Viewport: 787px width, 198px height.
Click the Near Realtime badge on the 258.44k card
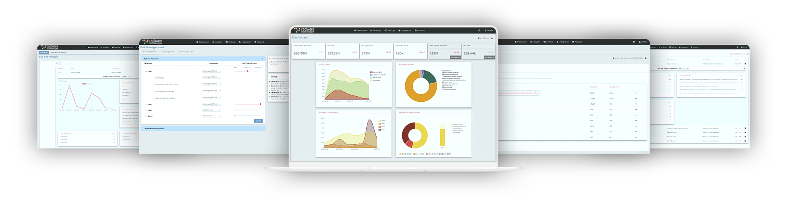pos(489,57)
